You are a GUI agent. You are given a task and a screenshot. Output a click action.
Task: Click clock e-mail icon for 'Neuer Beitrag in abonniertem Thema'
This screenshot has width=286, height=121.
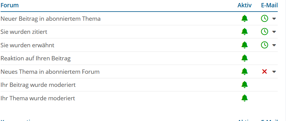(265, 19)
